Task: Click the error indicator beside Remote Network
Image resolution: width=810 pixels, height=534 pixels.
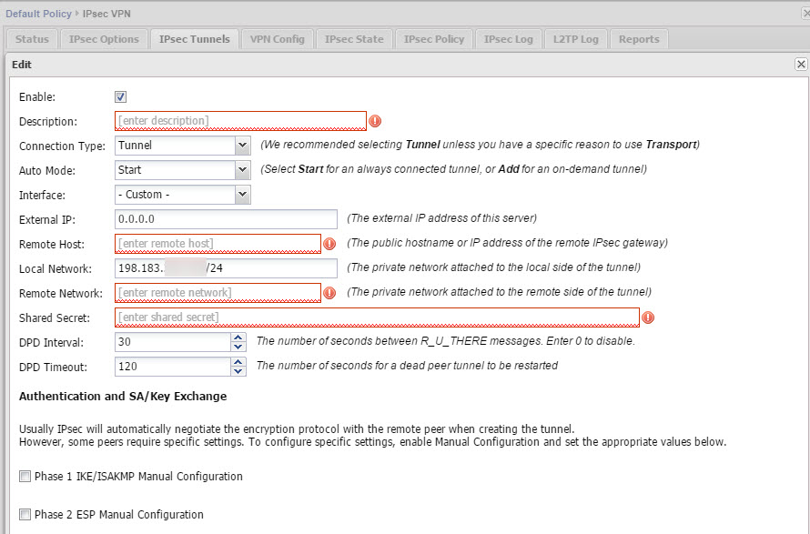Action: click(328, 293)
